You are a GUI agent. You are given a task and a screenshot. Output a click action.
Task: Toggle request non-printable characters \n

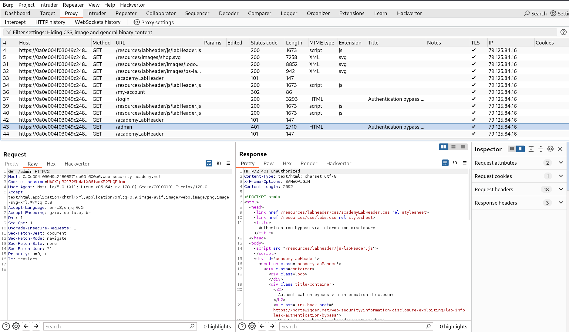[x=219, y=163]
